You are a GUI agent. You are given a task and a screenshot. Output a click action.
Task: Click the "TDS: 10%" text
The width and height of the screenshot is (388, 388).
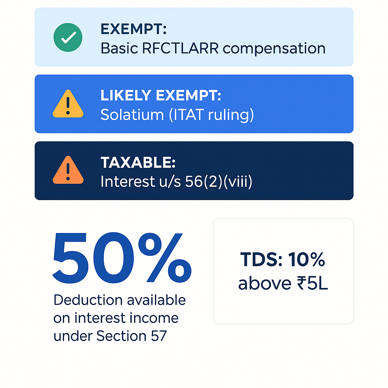pos(283,260)
